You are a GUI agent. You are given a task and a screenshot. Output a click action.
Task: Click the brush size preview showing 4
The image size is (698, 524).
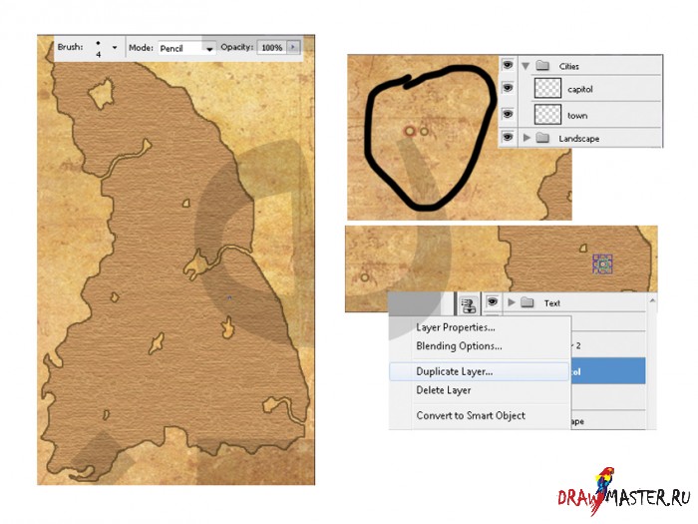(x=98, y=49)
